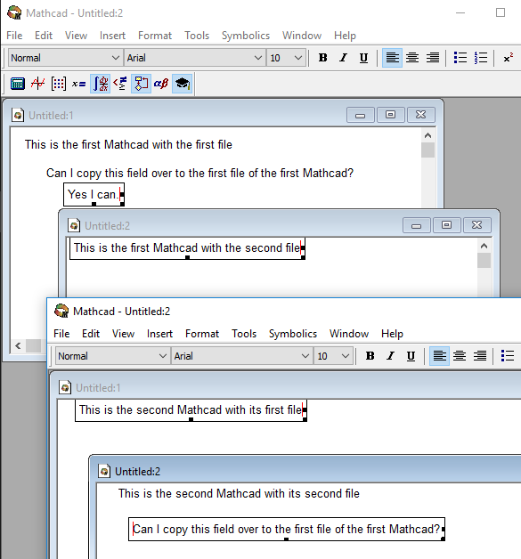The width and height of the screenshot is (521, 559).
Task: Open the Graph toolbar icon
Action: 37,84
